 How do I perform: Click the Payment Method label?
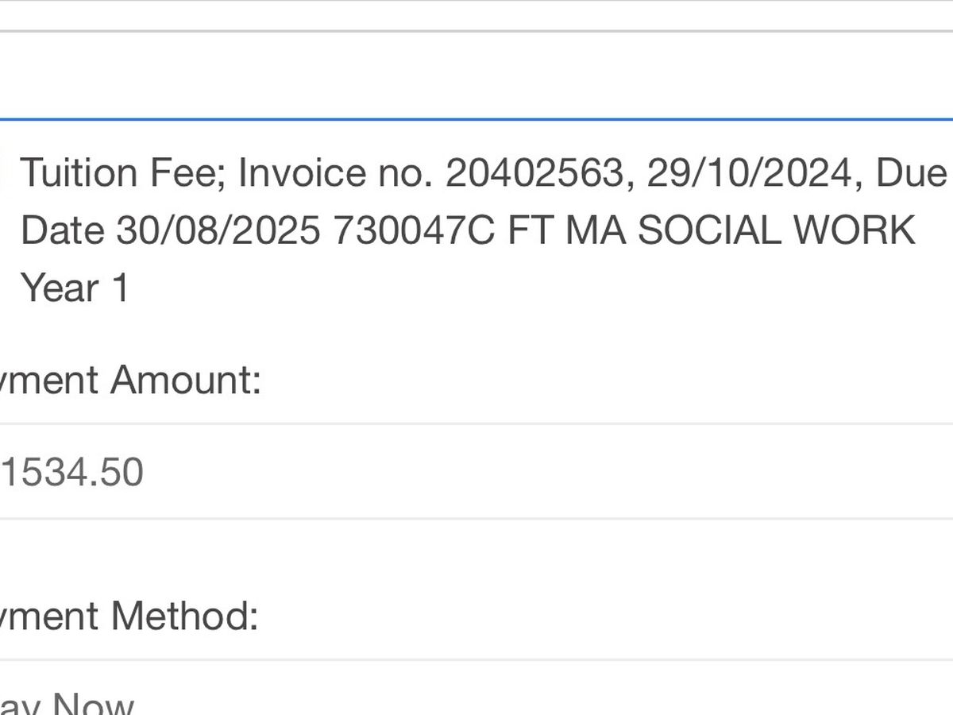[x=129, y=616]
